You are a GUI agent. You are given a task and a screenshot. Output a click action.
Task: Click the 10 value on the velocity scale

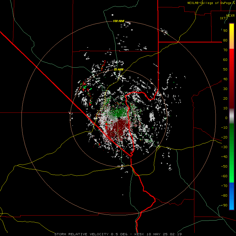pyautogui.click(x=225, y=108)
